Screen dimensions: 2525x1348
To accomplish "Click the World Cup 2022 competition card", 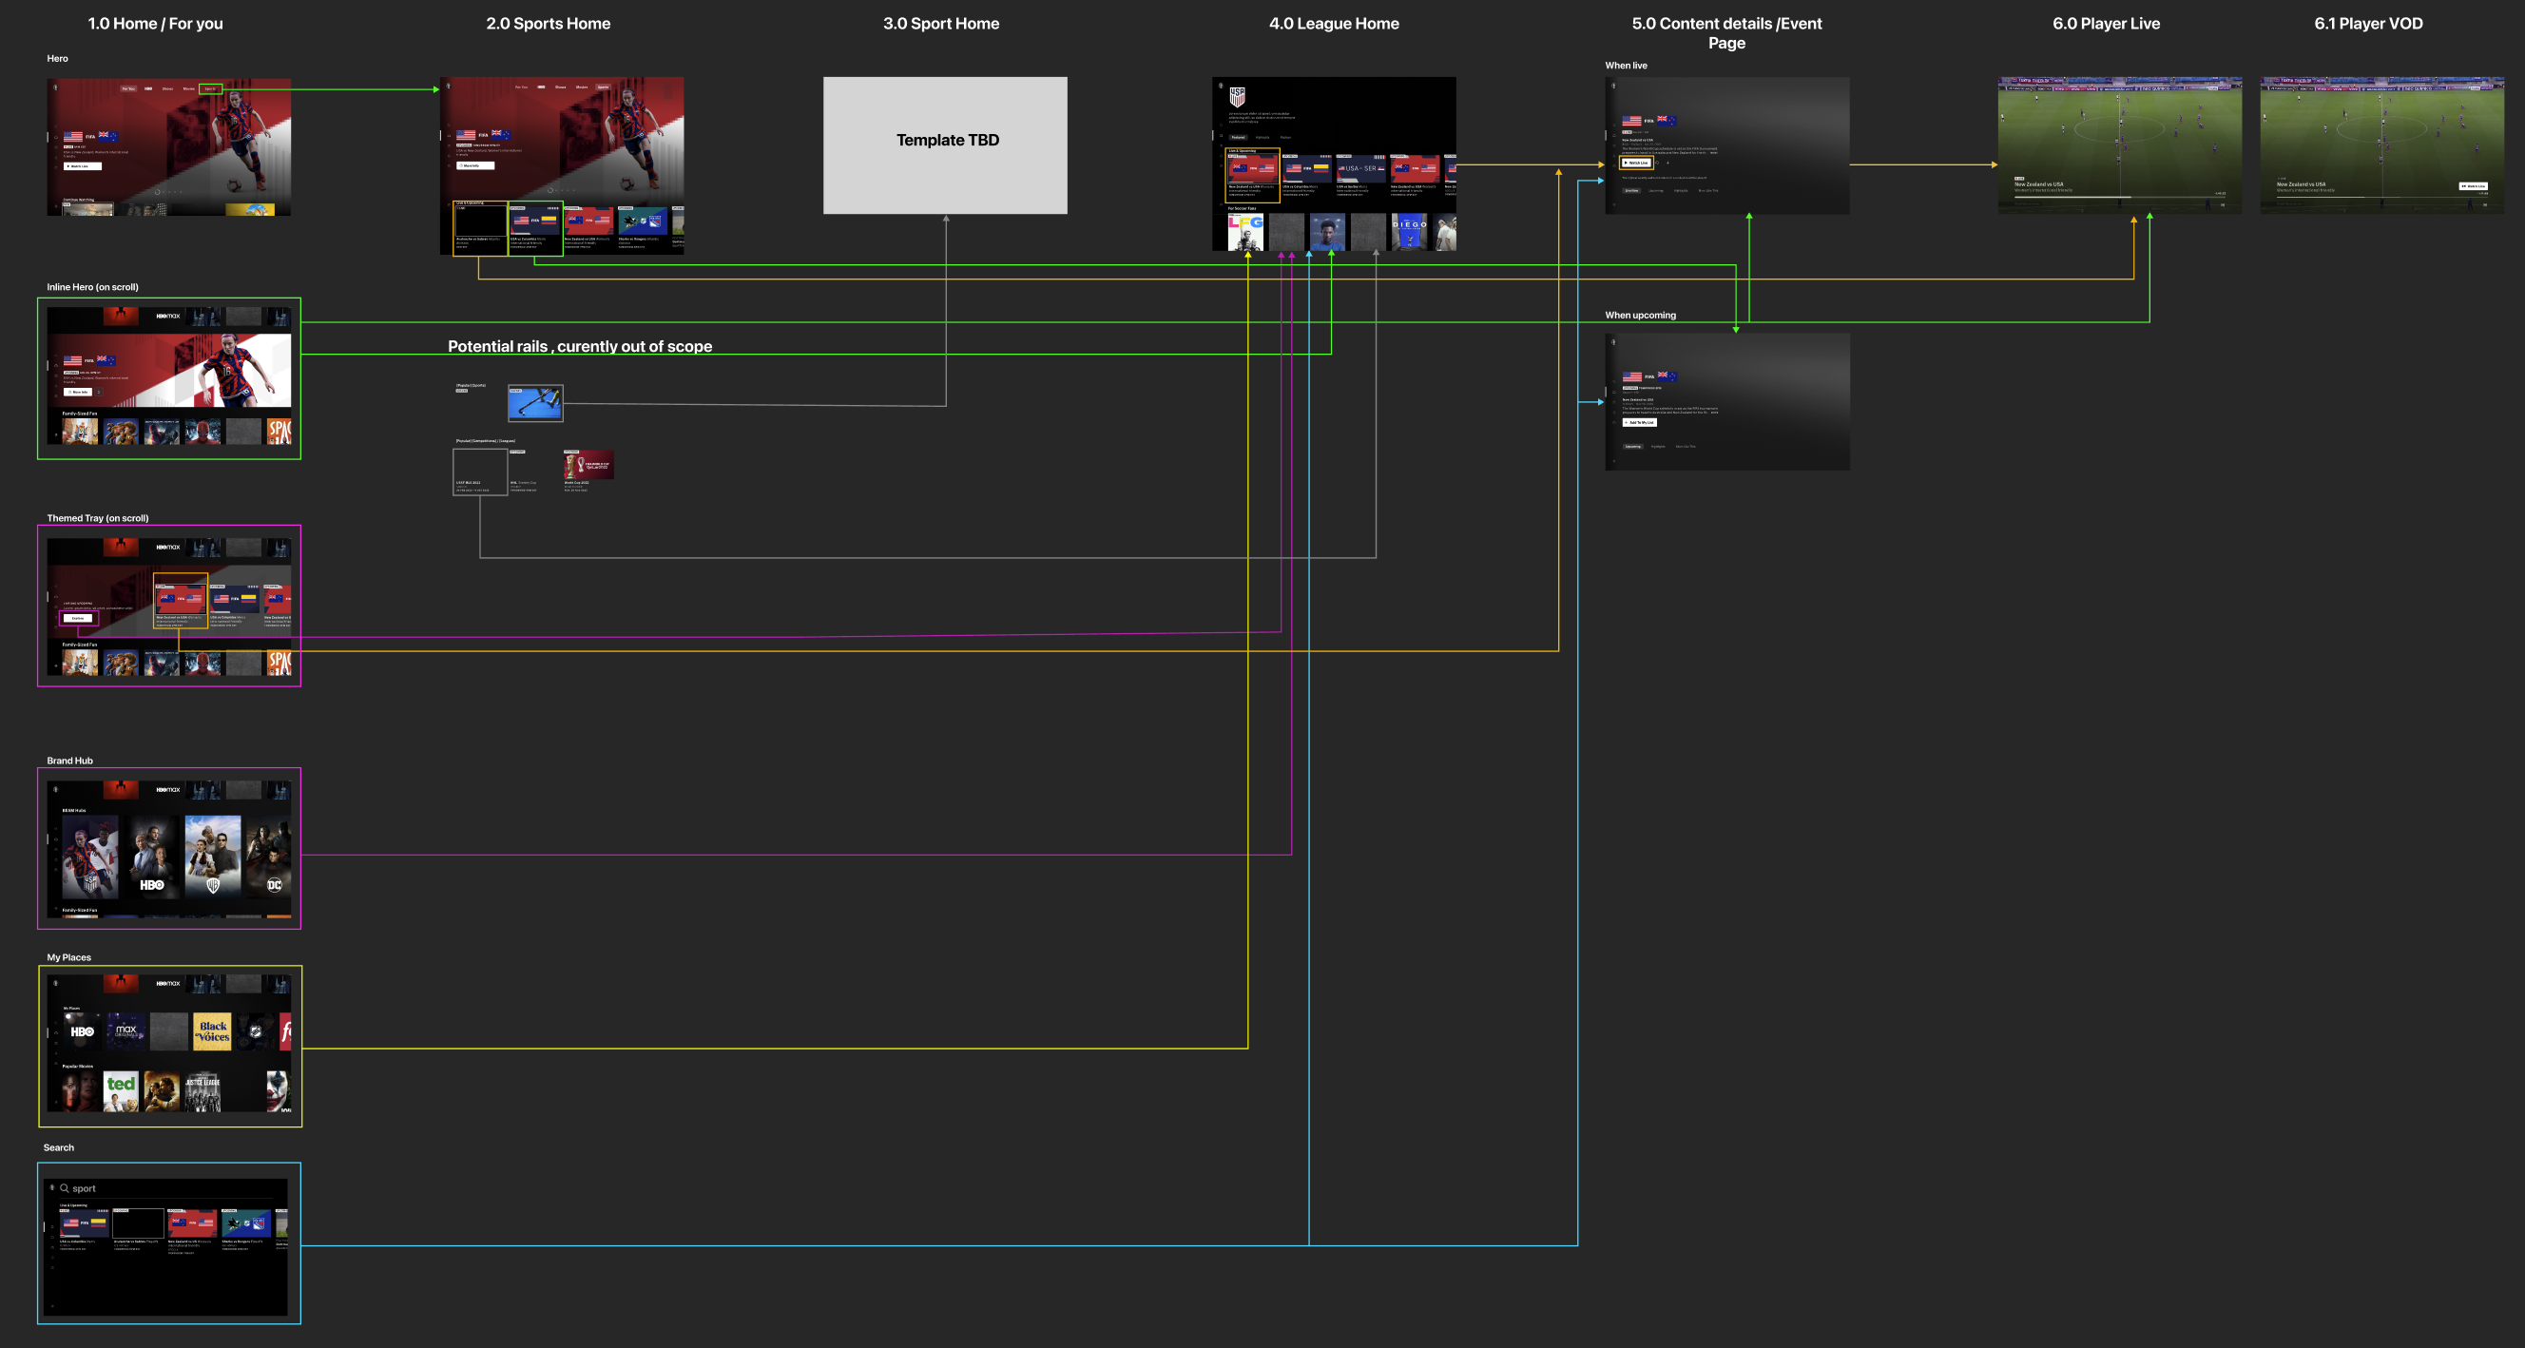I will [x=588, y=471].
